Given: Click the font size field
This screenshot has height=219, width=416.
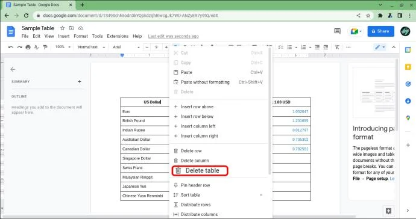Looking at the screenshot, I should click(x=157, y=47).
